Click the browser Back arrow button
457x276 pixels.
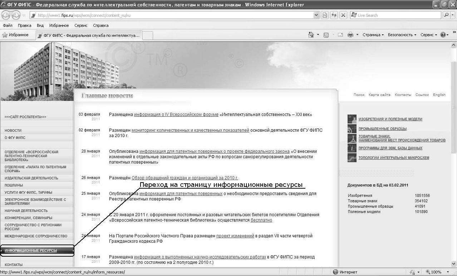[6, 15]
